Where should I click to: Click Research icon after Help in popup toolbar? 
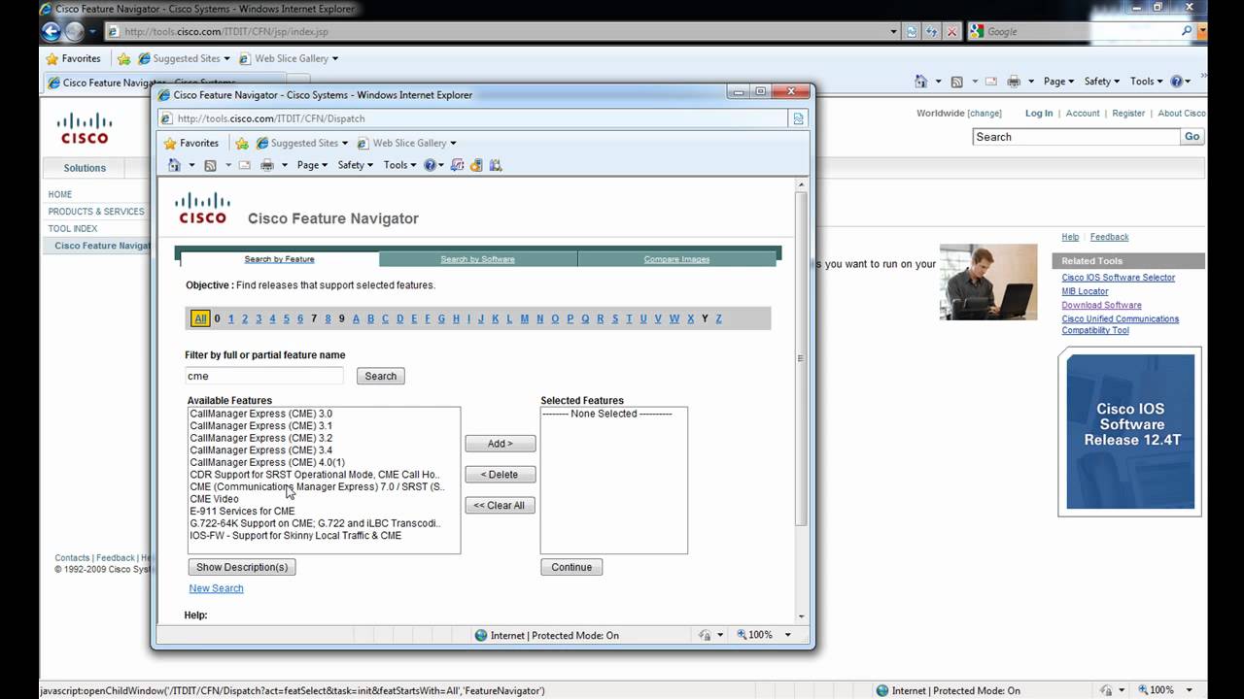(x=458, y=165)
